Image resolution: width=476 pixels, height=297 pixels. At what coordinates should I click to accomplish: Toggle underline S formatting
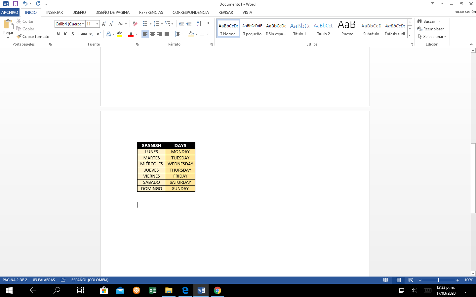(x=73, y=34)
